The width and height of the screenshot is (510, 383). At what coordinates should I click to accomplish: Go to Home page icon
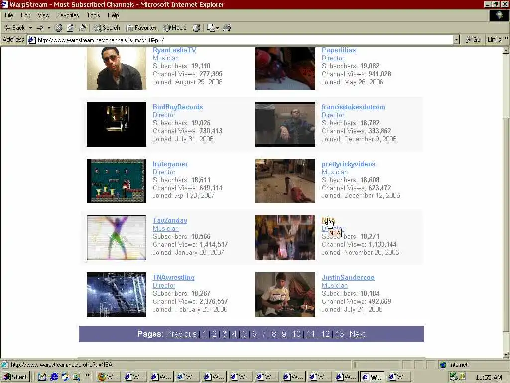pos(82,28)
